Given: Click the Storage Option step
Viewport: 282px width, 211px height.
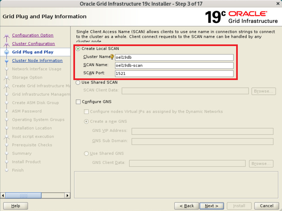Looking at the screenshot, I should pos(27,77).
